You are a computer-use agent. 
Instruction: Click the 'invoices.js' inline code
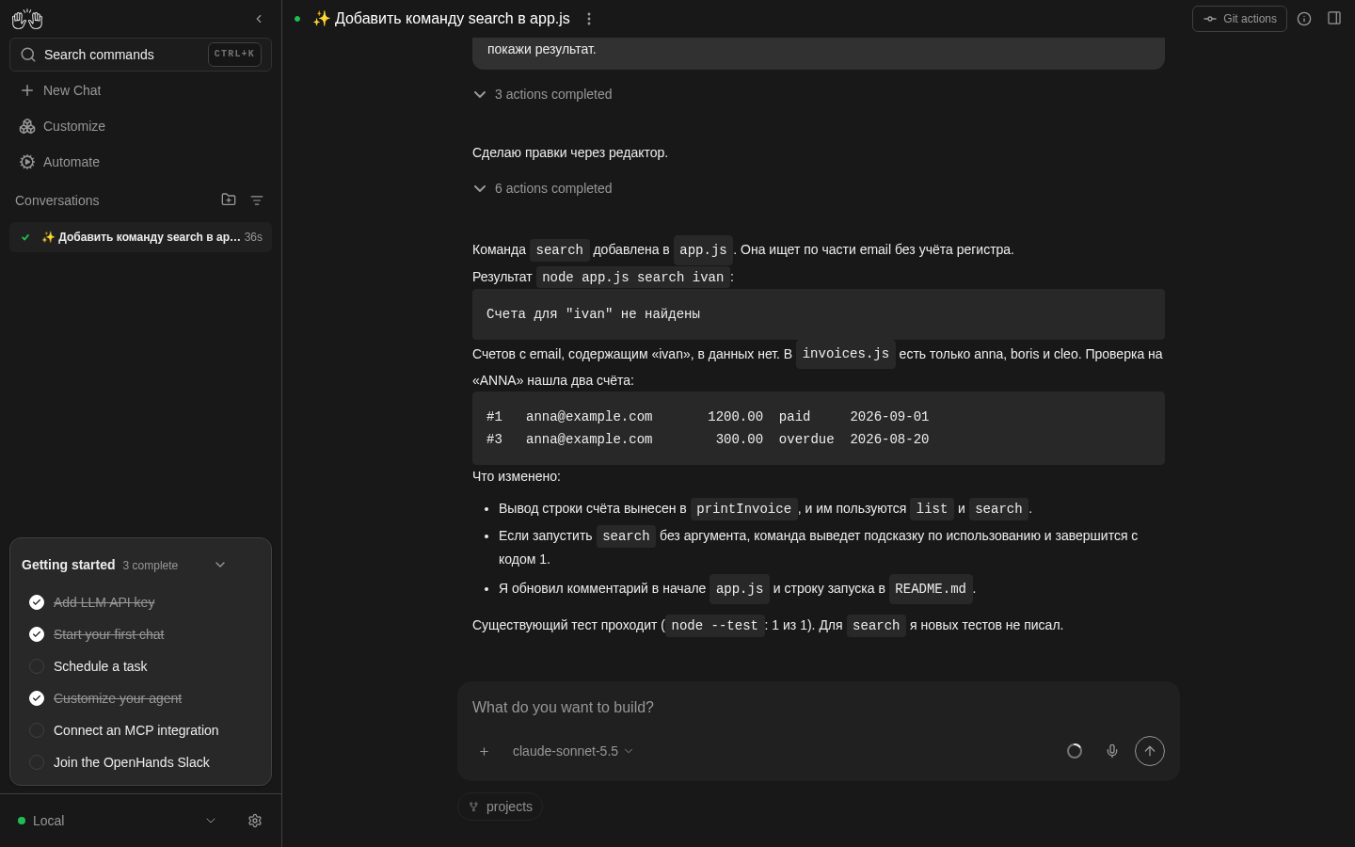846,354
